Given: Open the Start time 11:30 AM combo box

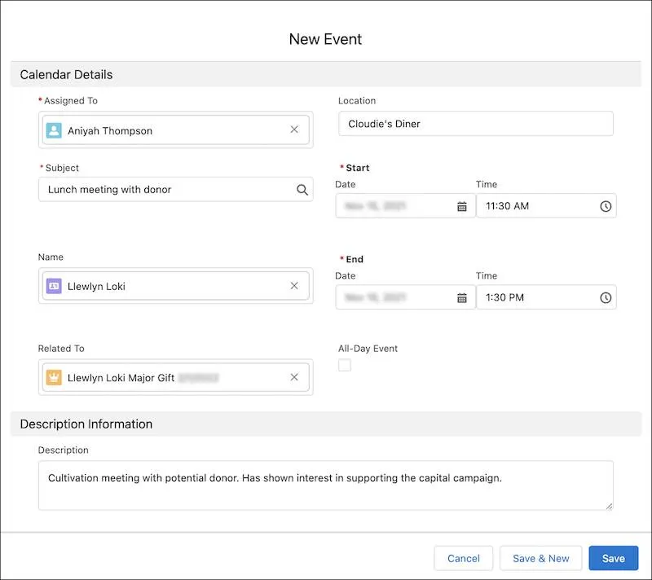Looking at the screenshot, I should point(546,205).
